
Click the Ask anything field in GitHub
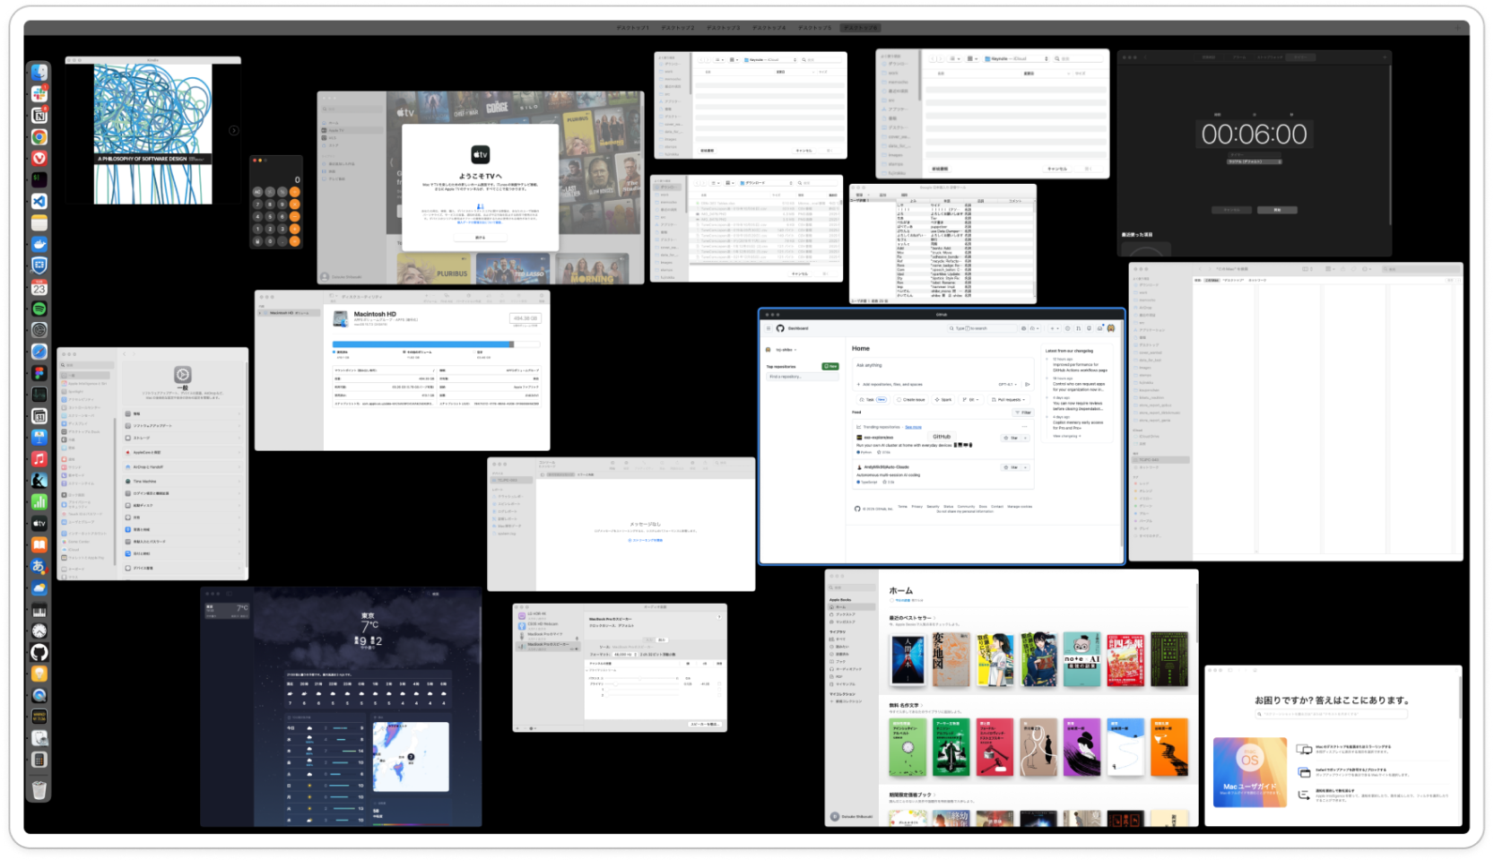click(942, 365)
